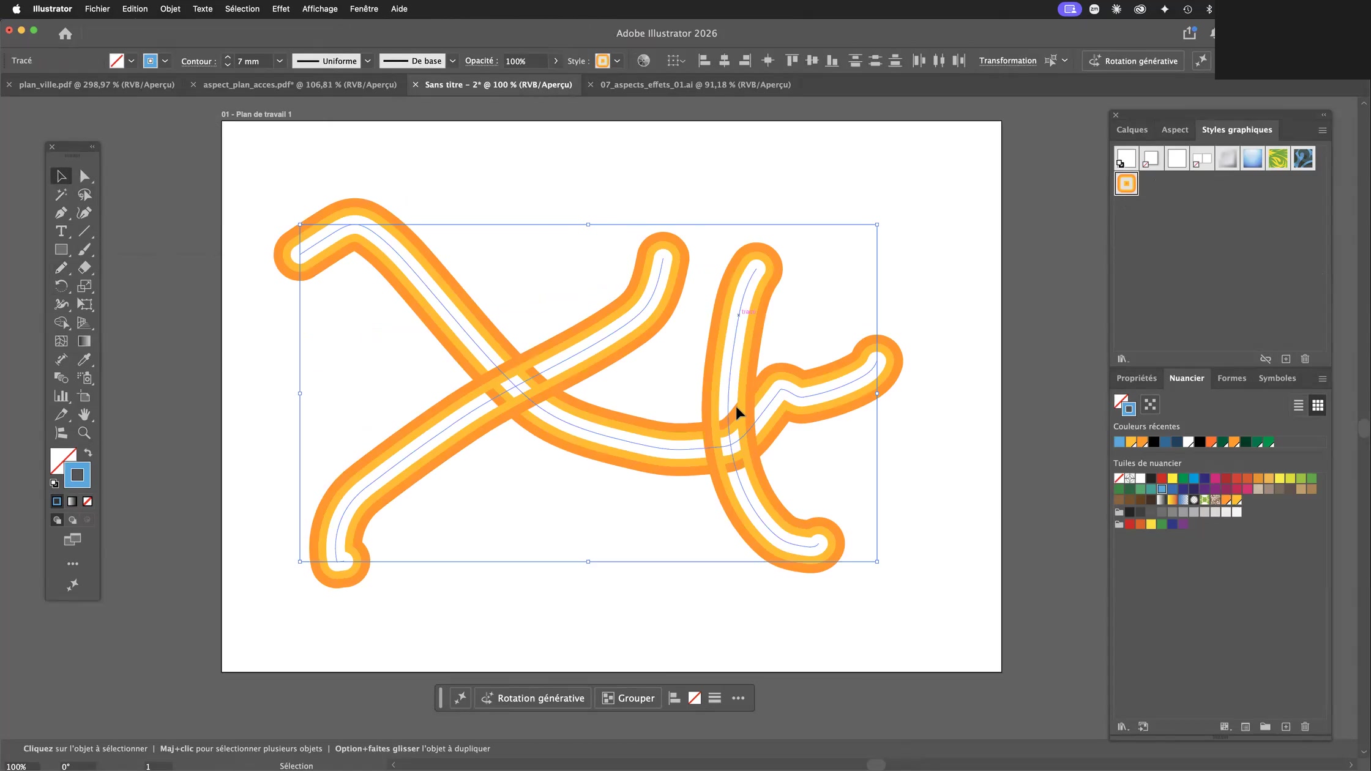Switch to Draw Normal mode

(57, 520)
